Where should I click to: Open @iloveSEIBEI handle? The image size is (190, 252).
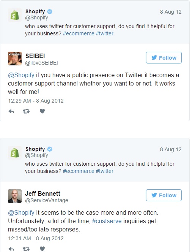tap(41, 63)
